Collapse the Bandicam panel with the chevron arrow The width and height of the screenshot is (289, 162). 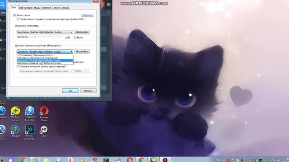[108, 13]
